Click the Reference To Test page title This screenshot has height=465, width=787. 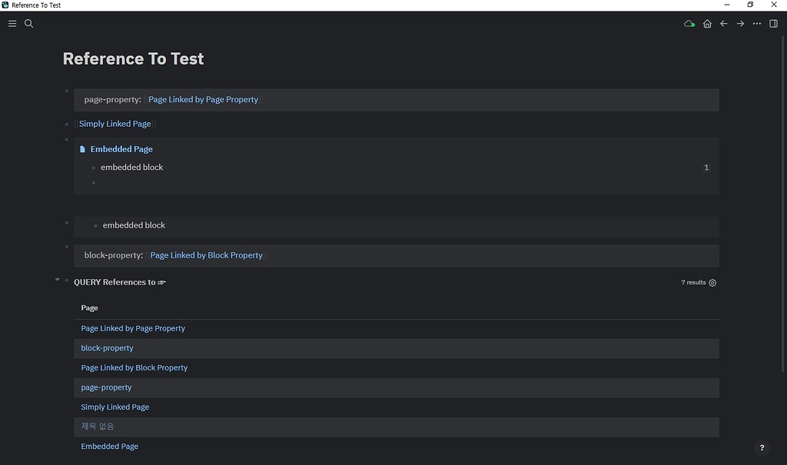(x=133, y=59)
